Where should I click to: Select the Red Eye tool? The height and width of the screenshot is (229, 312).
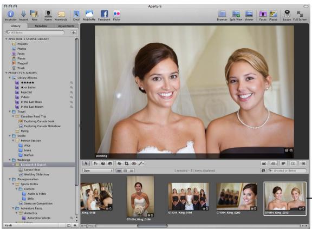click(134, 163)
